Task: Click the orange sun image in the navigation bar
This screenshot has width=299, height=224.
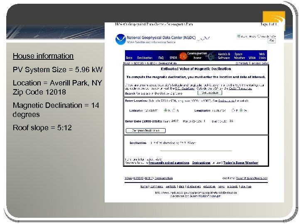Action: (x=183, y=56)
